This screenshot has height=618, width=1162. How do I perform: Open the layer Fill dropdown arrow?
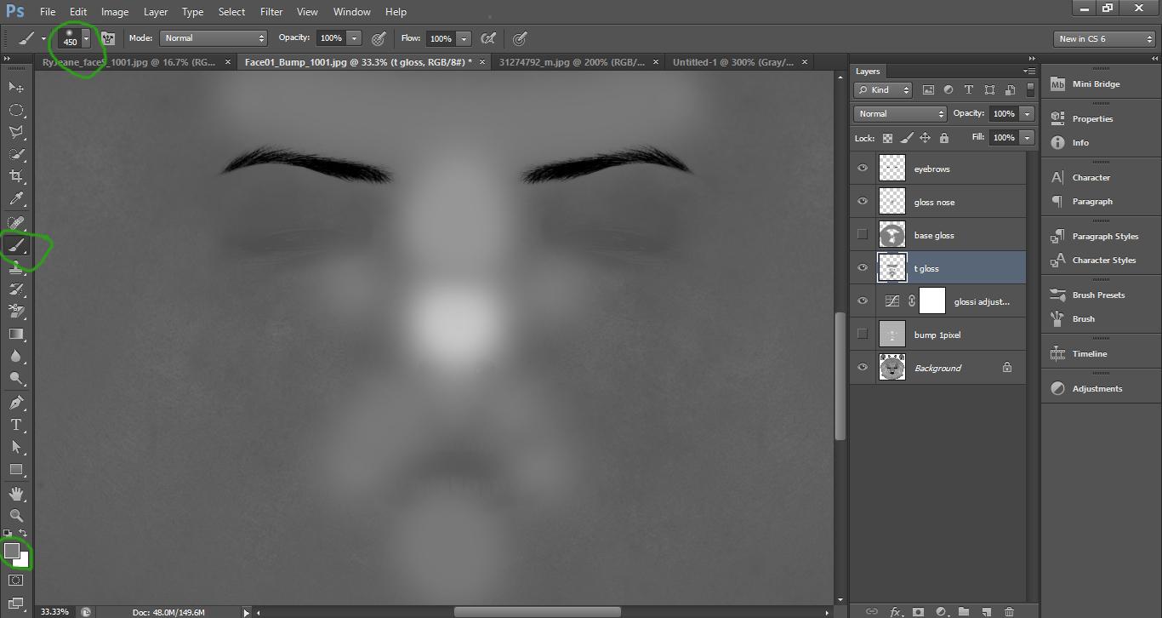(1027, 138)
